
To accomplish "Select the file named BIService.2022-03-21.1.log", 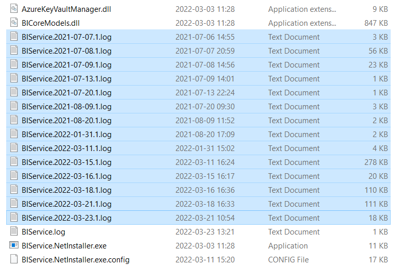I will pyautogui.click(x=66, y=204).
